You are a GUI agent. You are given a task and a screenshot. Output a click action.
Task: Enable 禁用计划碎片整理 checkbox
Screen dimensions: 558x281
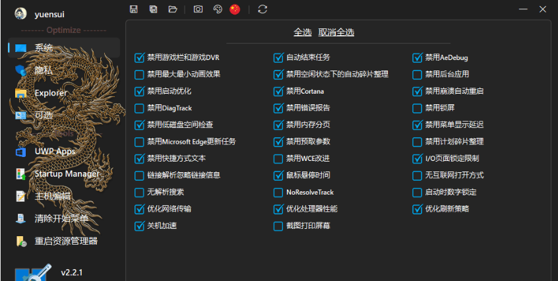tap(417, 142)
